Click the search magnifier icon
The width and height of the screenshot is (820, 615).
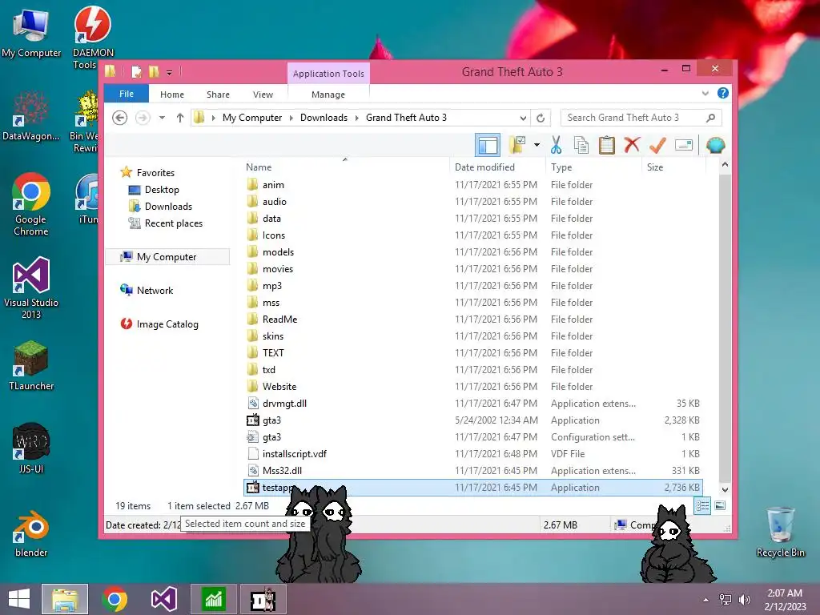pos(710,118)
